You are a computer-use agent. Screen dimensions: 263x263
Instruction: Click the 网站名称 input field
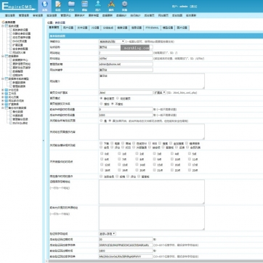126,47
